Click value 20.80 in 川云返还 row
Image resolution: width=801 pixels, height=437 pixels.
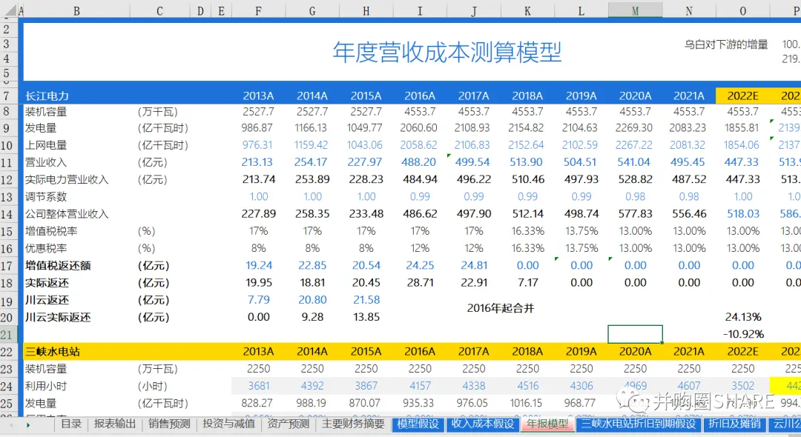313,300
